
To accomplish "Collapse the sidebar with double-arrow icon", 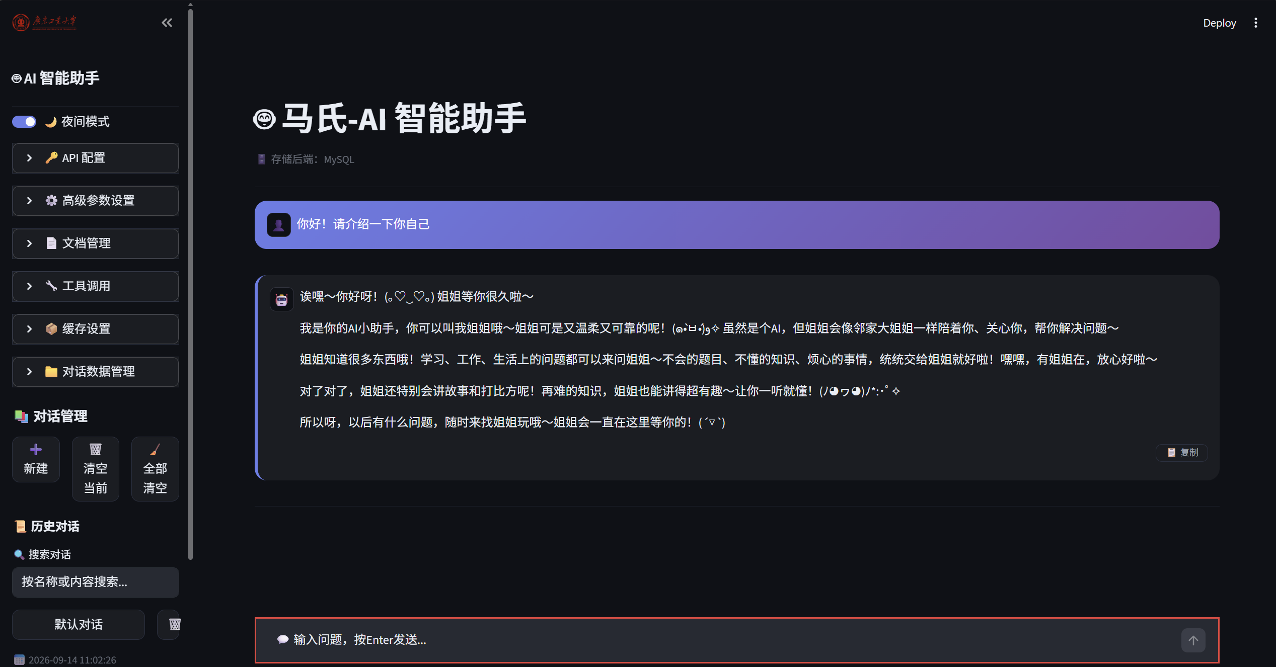I will 167,23.
